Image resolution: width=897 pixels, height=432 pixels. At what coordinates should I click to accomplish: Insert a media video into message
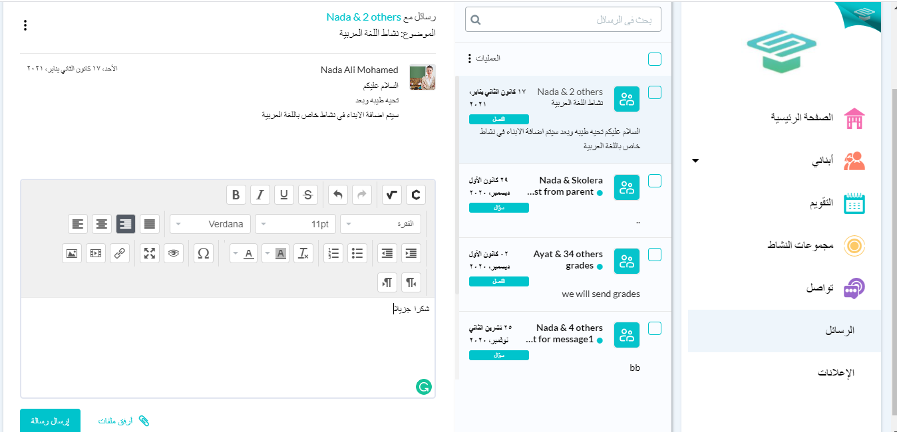(96, 253)
